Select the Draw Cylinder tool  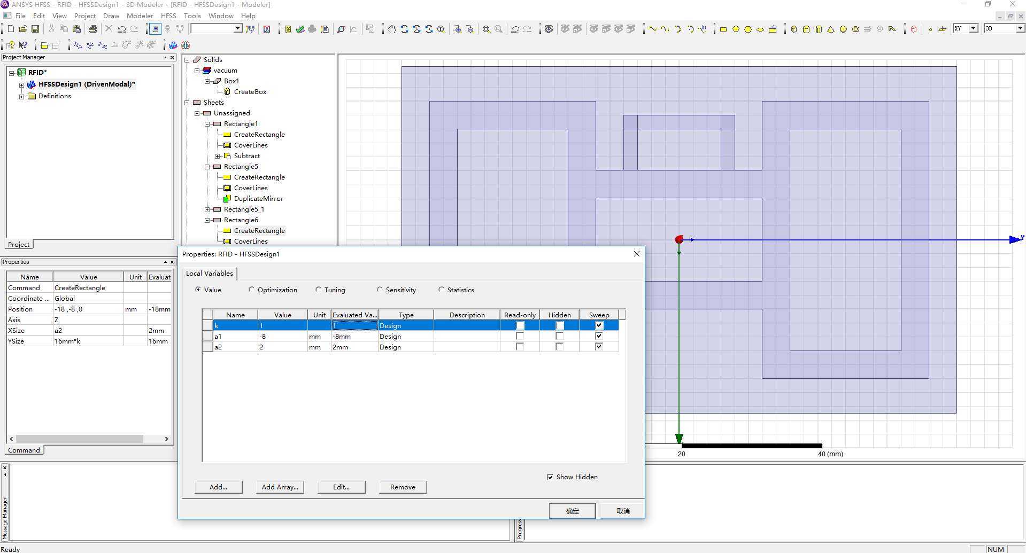pyautogui.click(x=806, y=29)
